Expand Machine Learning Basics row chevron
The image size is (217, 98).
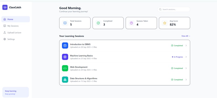(x=186, y=57)
